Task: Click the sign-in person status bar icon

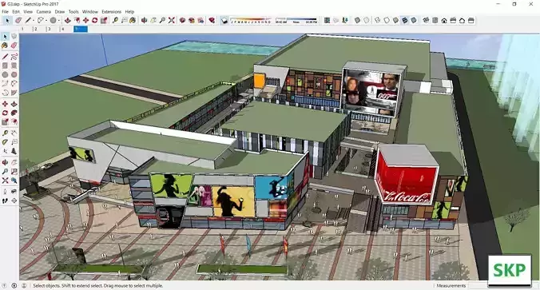Action: pos(24,285)
